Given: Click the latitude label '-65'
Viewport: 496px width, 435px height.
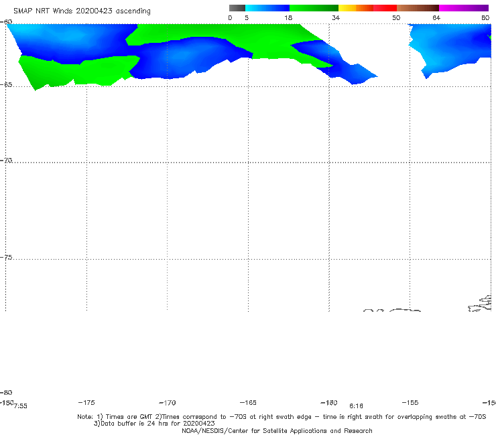Looking at the screenshot, I should pos(6,85).
